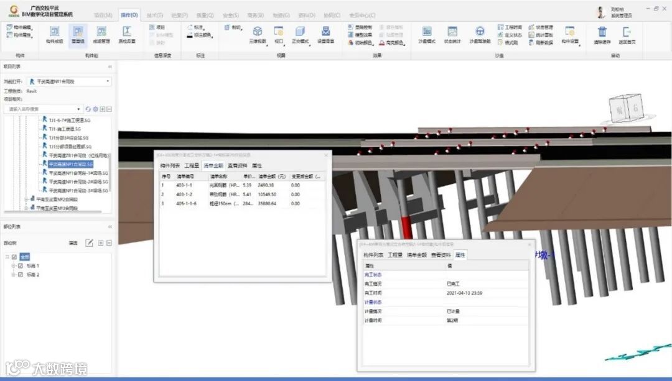This screenshot has height=381, width=672.
Task: Open 工程量 tab in the upper dialog
Action: pyautogui.click(x=192, y=166)
